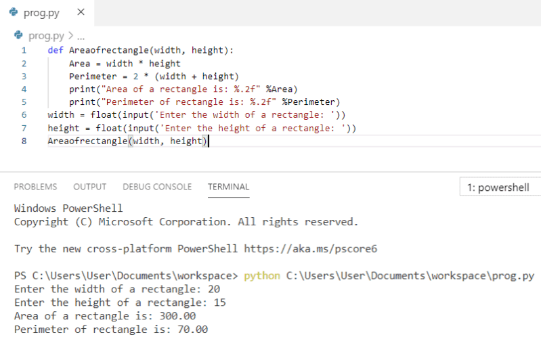Viewport: 541px width, 337px height.
Task: Click the prog.py path argument in terminal
Action: point(410,276)
